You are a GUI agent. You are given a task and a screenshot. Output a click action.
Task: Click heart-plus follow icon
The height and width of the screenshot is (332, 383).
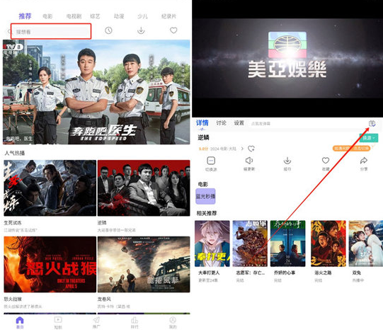coord(251,149)
